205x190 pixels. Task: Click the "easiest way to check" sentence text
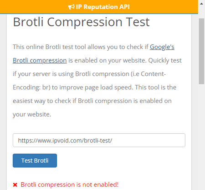pos(42,101)
